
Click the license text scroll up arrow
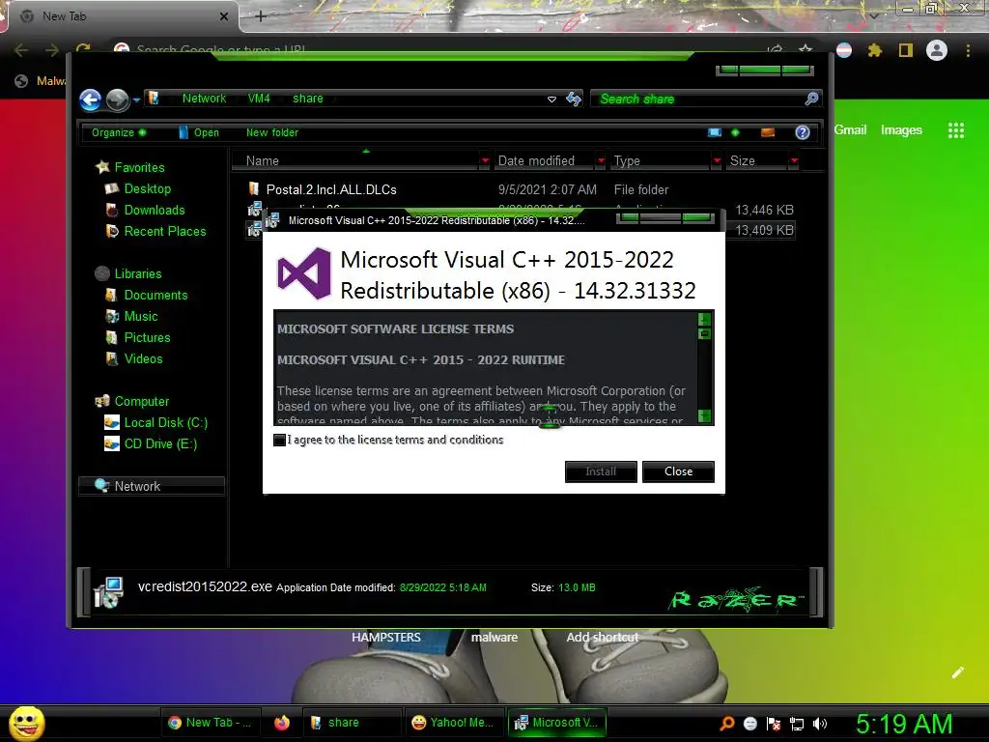click(x=704, y=319)
